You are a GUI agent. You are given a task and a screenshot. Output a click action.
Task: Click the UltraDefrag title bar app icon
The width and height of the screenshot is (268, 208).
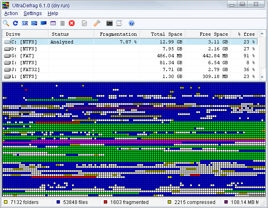(x=6, y=5)
